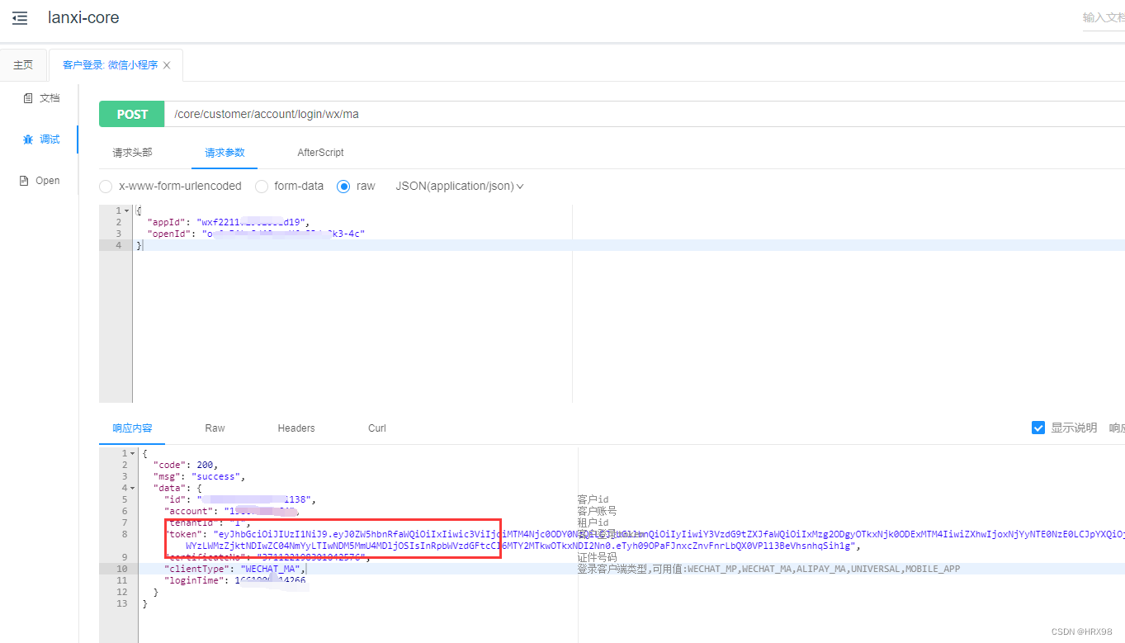Click the "clientType": "WECHAT_MA" line
The height and width of the screenshot is (643, 1125).
click(x=235, y=569)
